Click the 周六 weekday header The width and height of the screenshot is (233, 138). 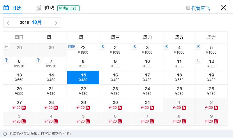click(211, 37)
